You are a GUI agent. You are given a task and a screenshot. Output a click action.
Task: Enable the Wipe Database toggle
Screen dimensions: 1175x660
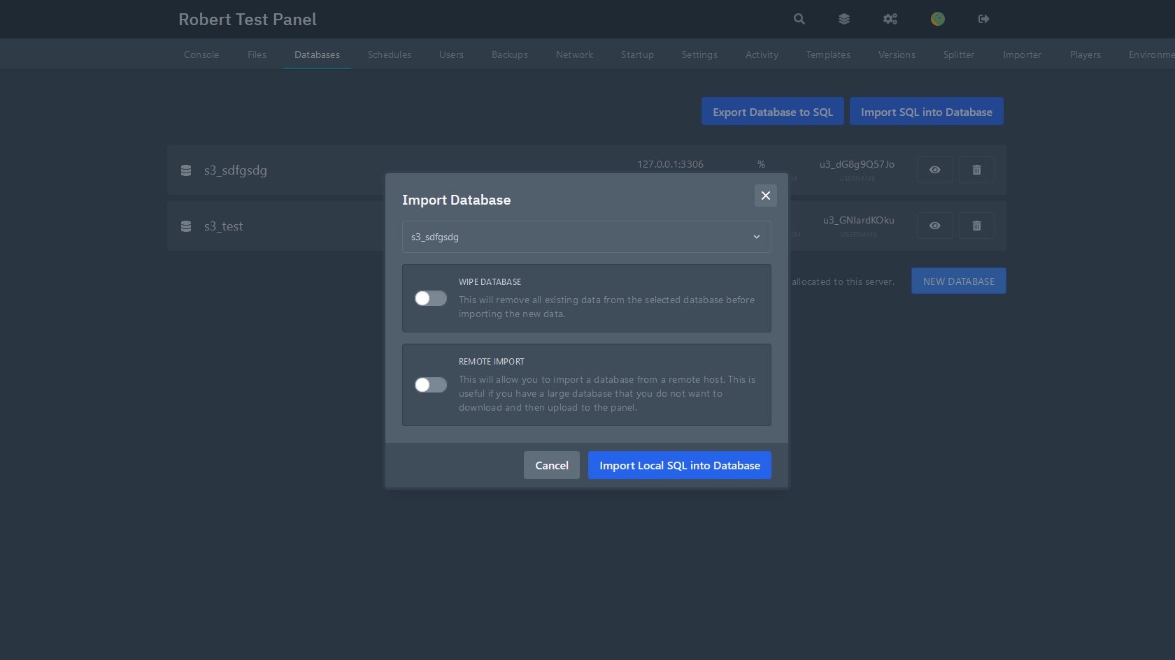click(431, 298)
